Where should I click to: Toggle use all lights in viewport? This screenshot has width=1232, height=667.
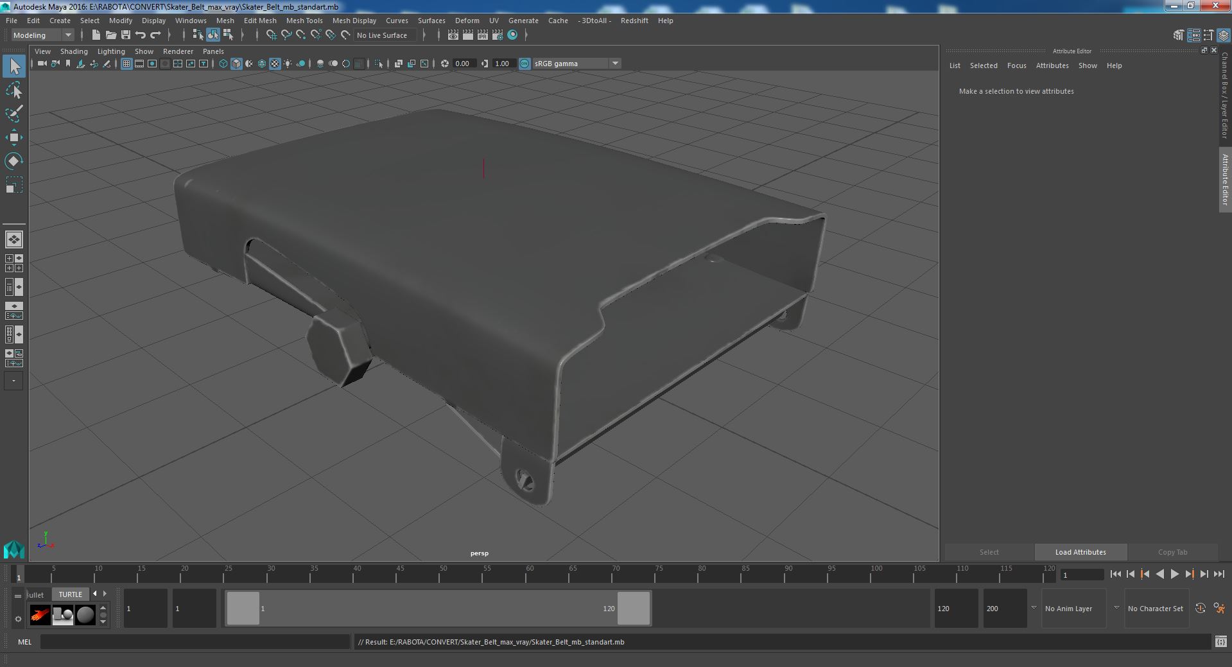click(x=288, y=64)
